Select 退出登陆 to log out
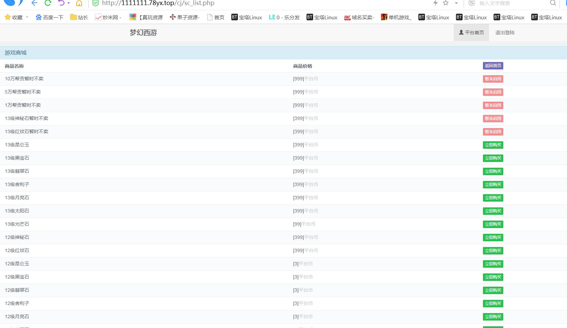The width and height of the screenshot is (567, 328). (x=505, y=33)
